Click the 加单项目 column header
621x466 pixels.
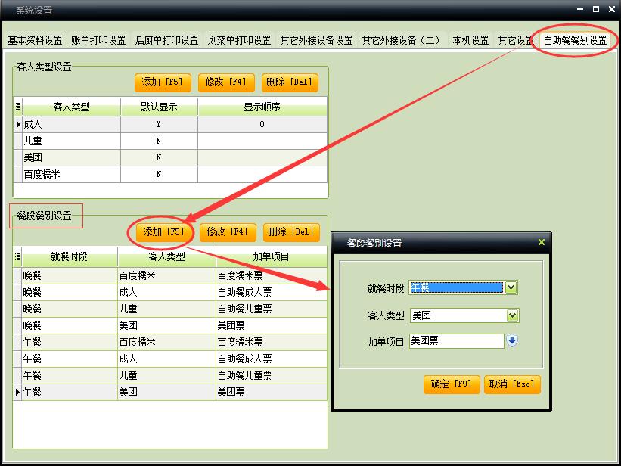tap(272, 256)
